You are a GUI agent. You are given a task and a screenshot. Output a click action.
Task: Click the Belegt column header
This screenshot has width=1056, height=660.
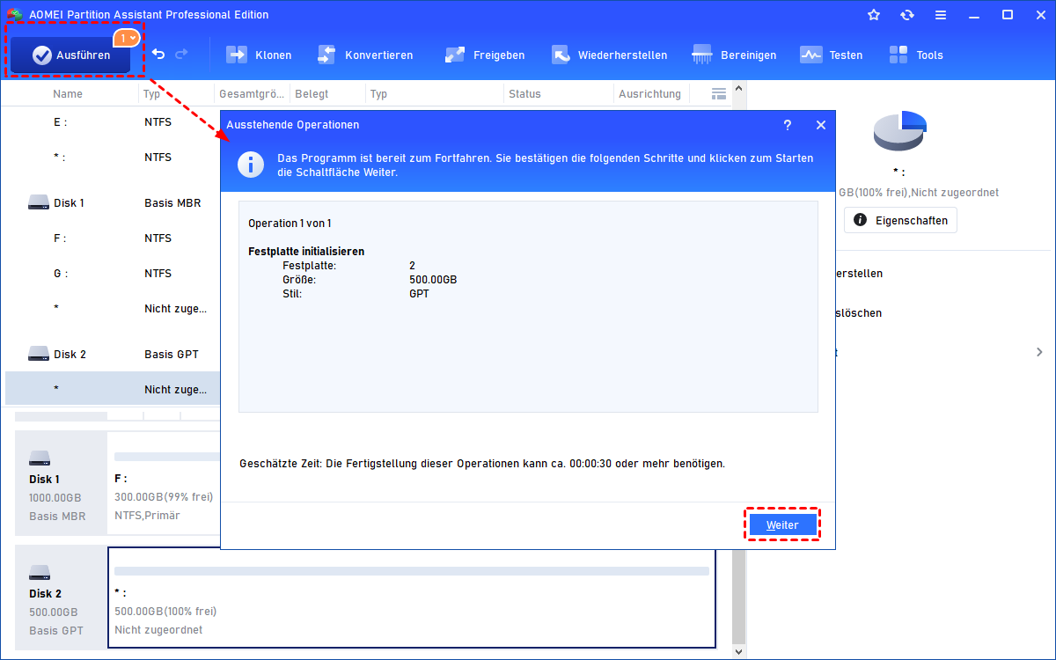[x=312, y=93]
